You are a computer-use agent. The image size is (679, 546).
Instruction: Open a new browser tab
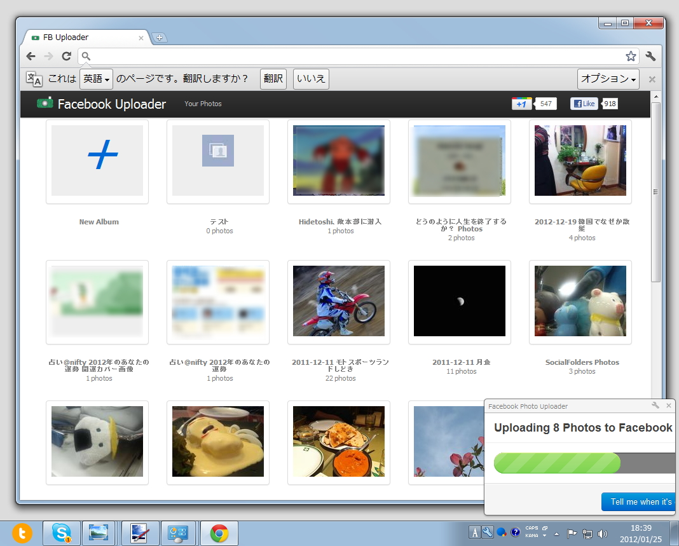[x=160, y=38]
